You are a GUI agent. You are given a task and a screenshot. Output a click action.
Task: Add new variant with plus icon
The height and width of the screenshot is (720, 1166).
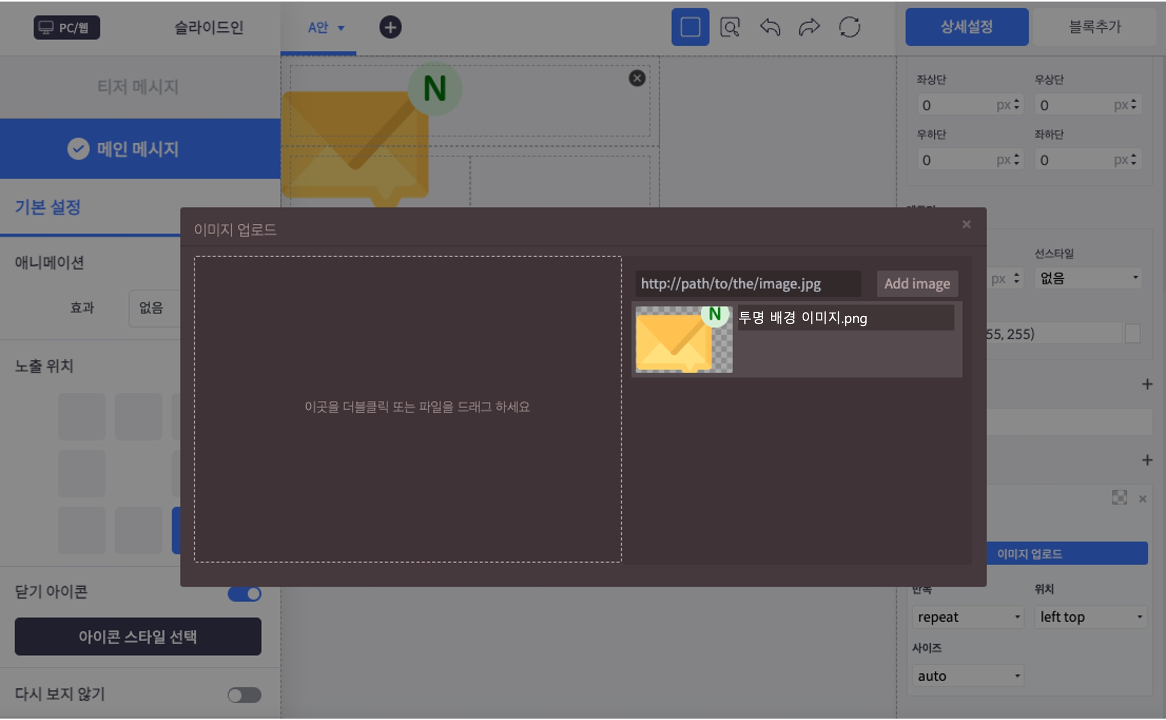[390, 27]
